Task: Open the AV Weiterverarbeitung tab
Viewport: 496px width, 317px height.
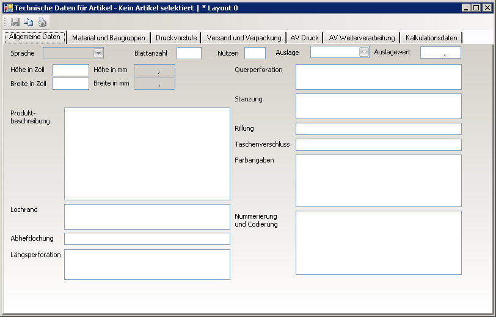Action: [x=362, y=38]
